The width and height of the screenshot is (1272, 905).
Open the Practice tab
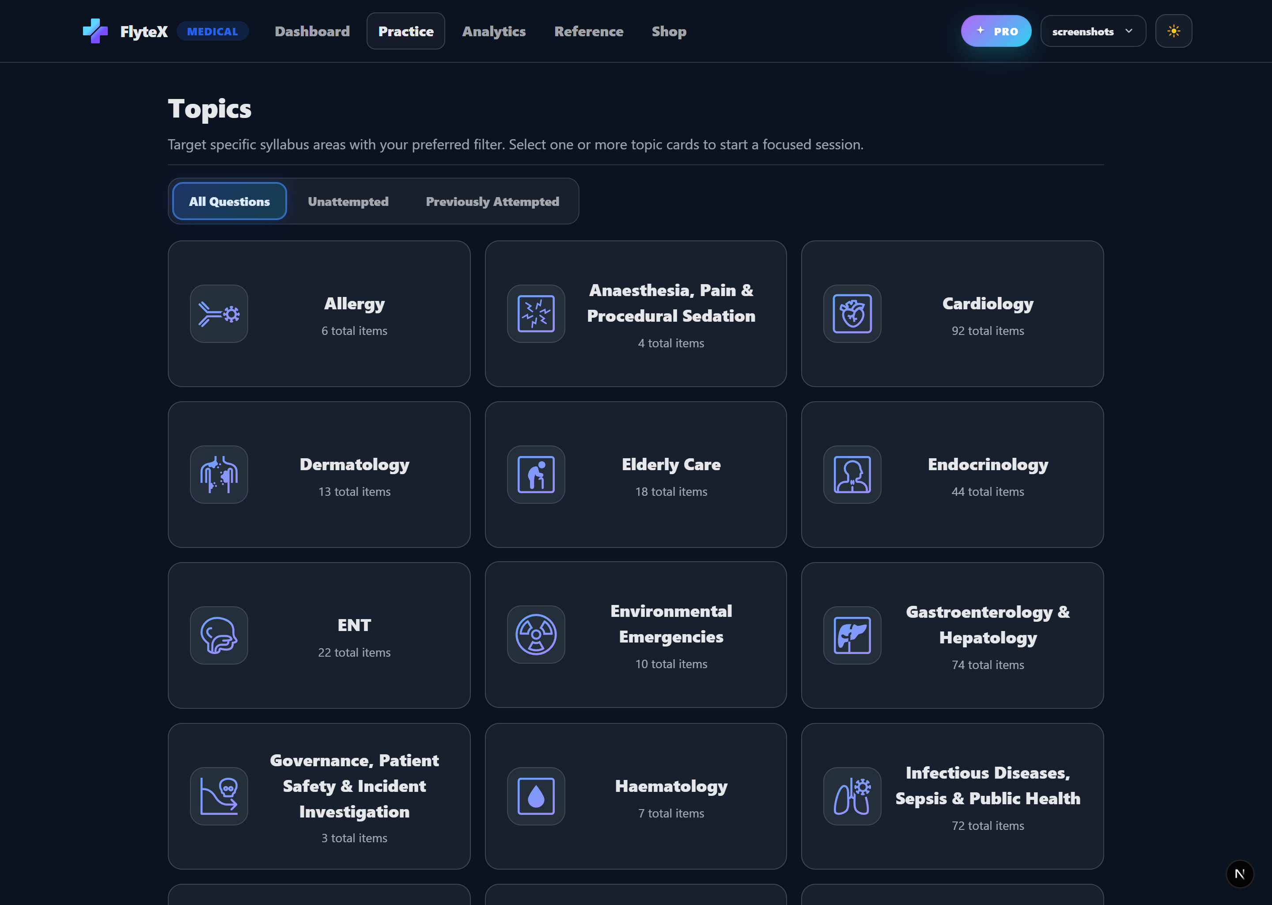[x=405, y=31]
